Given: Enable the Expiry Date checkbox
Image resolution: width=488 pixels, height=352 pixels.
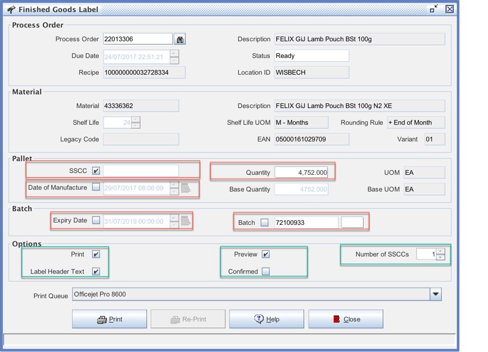Looking at the screenshot, I should [96, 221].
